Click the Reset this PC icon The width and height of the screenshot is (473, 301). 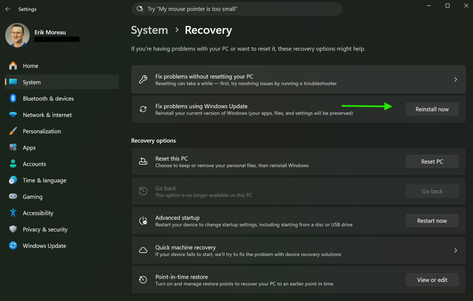coord(143,162)
